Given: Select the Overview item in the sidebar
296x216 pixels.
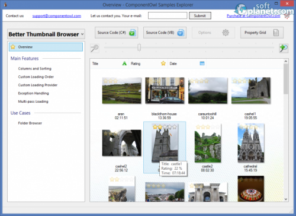Looking at the screenshot, I should pos(46,47).
